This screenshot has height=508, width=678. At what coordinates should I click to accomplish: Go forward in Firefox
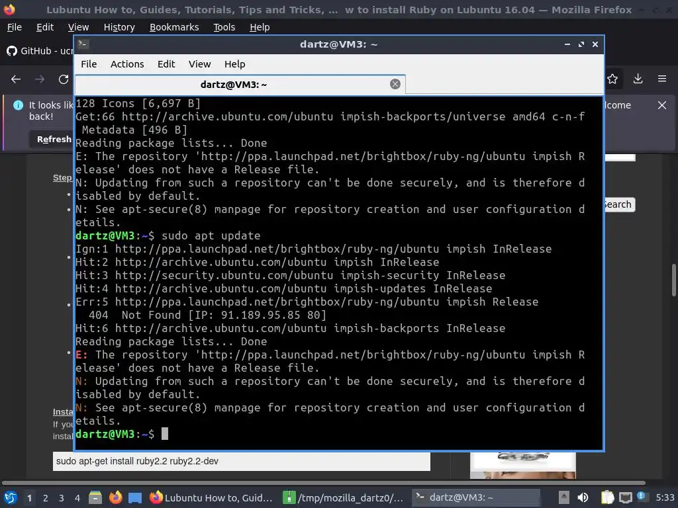tap(40, 79)
